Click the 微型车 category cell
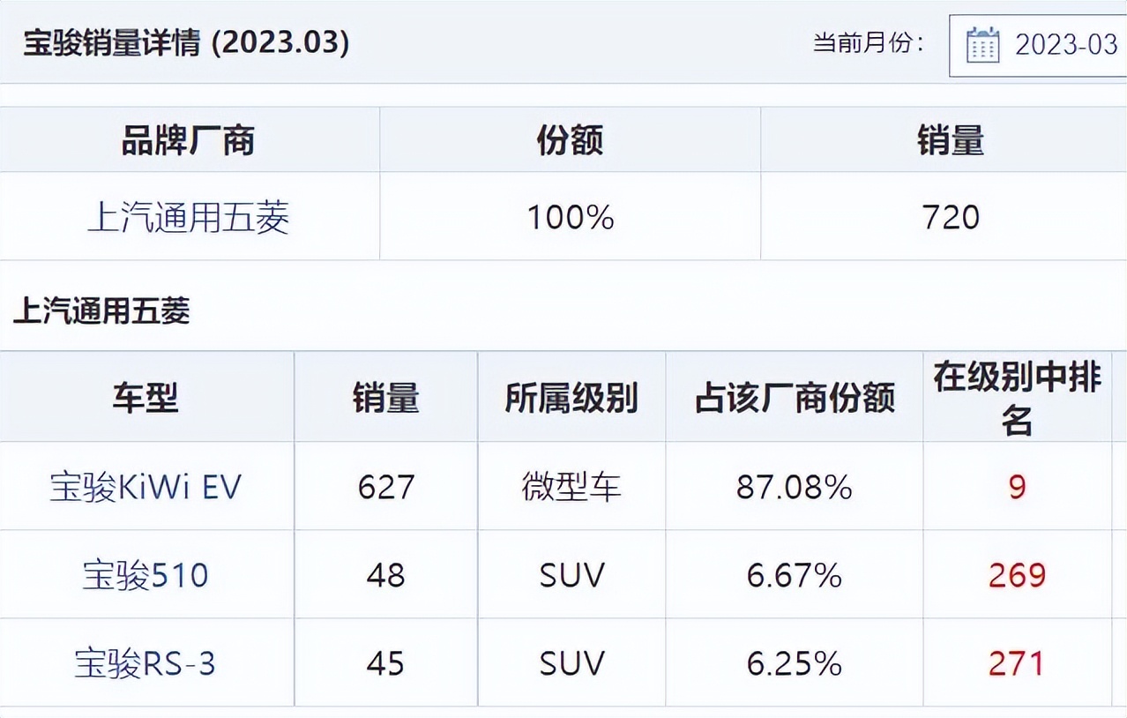Viewport: 1127px width, 718px height. (x=571, y=484)
